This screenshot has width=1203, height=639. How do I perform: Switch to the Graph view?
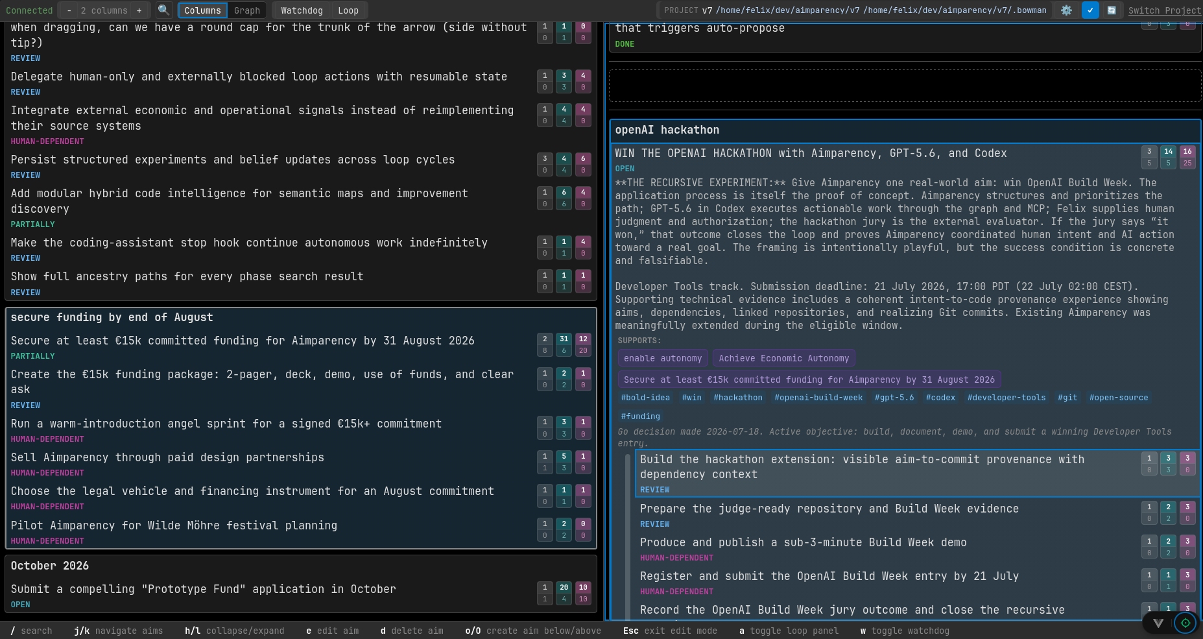tap(247, 10)
